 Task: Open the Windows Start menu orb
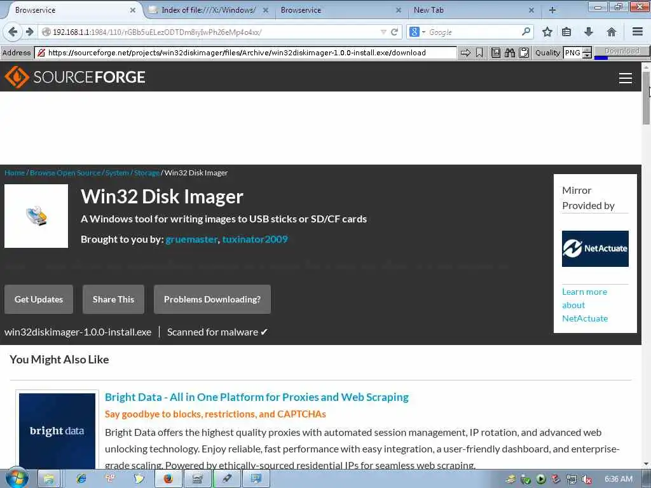point(17,478)
